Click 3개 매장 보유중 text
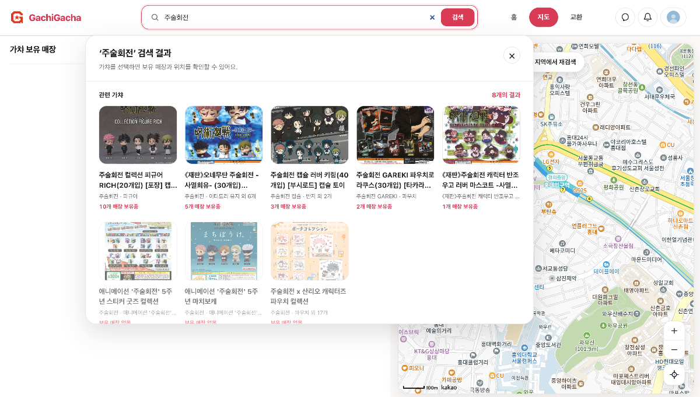This screenshot has height=397, width=700. [x=289, y=206]
